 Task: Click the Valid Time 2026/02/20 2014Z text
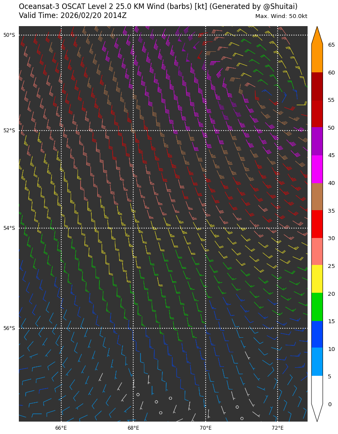73,16
